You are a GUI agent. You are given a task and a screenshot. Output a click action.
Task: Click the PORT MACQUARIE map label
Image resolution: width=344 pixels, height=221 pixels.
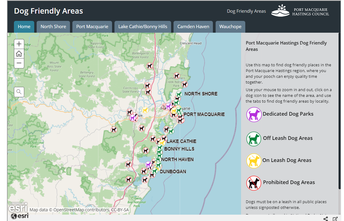pyautogui.click(x=204, y=114)
